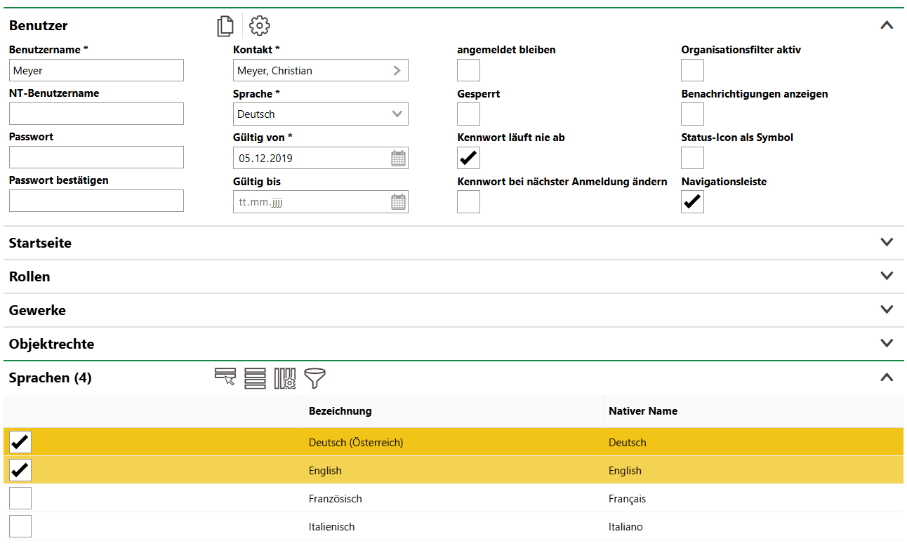Uncheck Kennwort läuft nie ab
The image size is (907, 555).
coord(469,158)
